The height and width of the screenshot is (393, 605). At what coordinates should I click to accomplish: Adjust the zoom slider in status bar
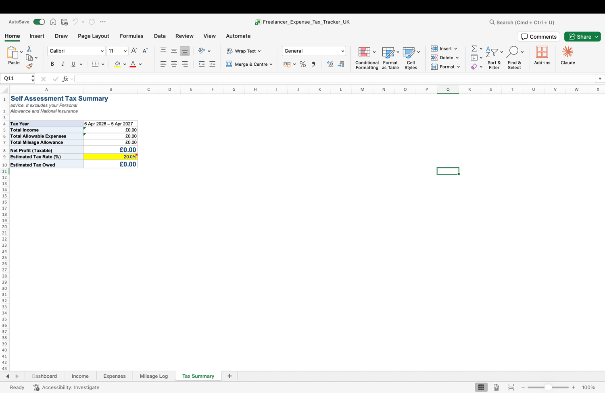click(548, 387)
